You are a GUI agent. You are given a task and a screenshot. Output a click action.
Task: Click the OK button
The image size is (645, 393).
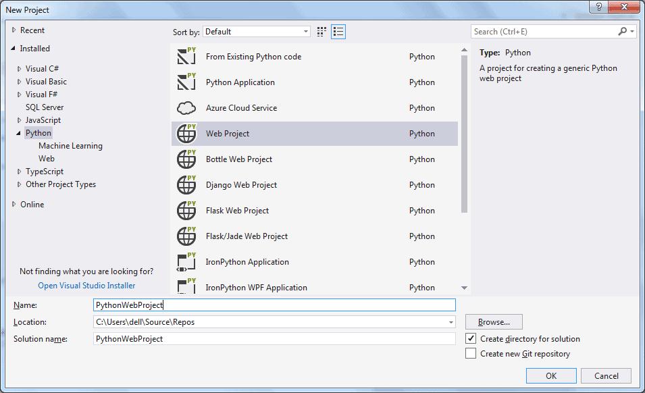pyautogui.click(x=551, y=375)
